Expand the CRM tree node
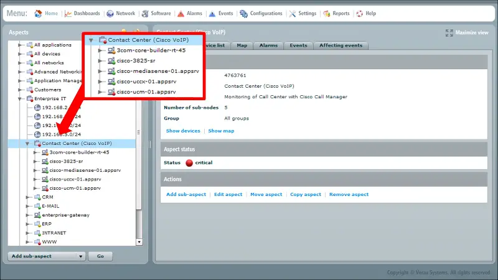 coord(28,197)
